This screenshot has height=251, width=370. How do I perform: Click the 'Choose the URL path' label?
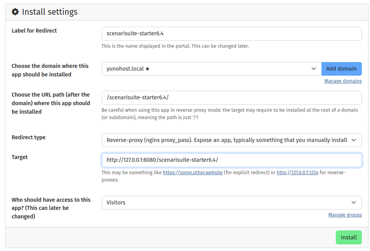click(x=50, y=103)
